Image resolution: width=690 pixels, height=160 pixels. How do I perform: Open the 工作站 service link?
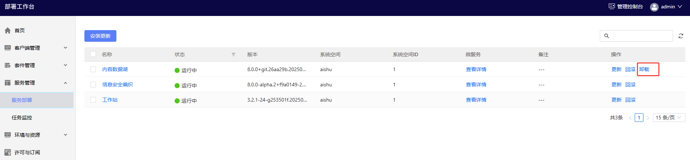(x=110, y=100)
